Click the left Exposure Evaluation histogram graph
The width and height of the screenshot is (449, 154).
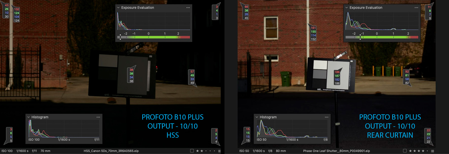tap(154, 21)
